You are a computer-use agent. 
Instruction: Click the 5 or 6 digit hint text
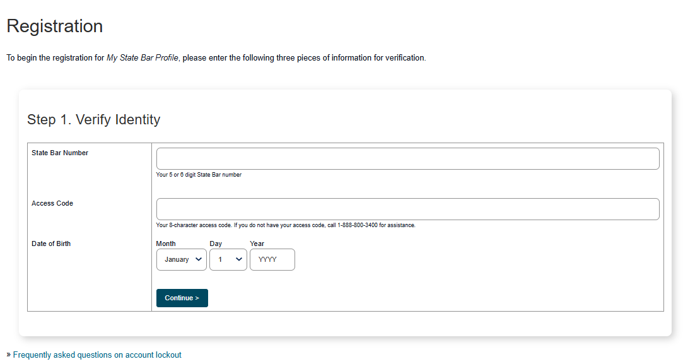pyautogui.click(x=199, y=175)
